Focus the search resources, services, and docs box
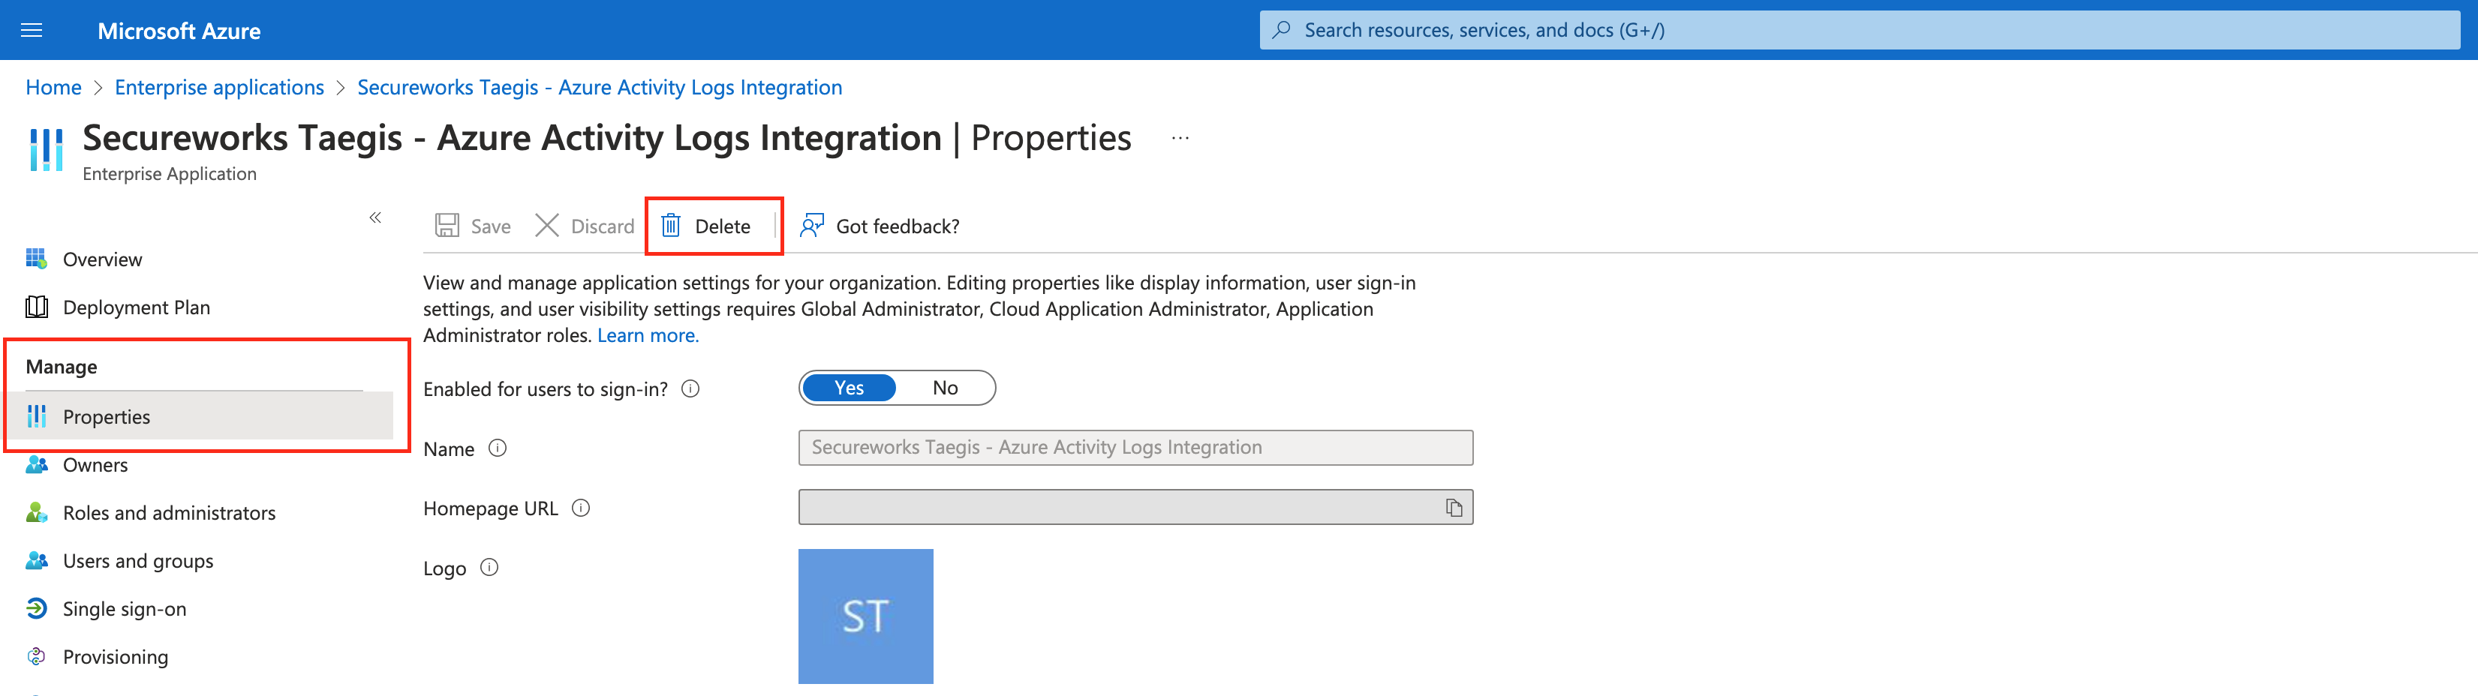Screen dimensions: 2478x696 pyautogui.click(x=1860, y=30)
